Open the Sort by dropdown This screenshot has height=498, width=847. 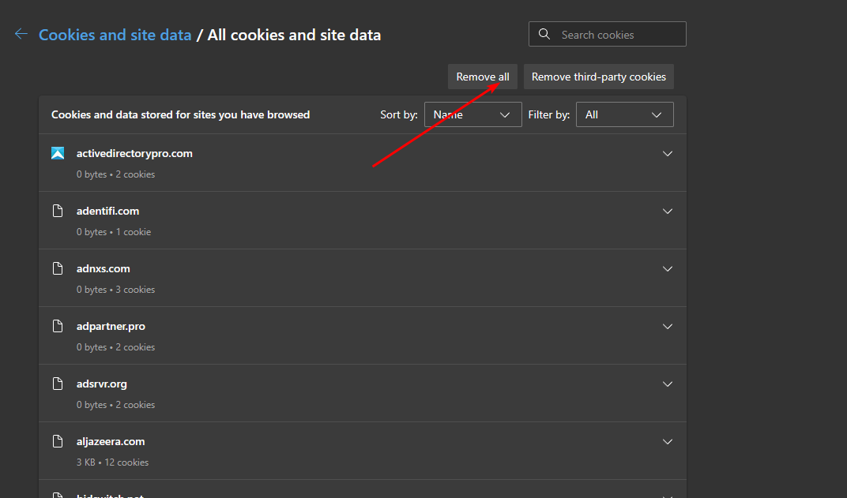pyautogui.click(x=473, y=114)
